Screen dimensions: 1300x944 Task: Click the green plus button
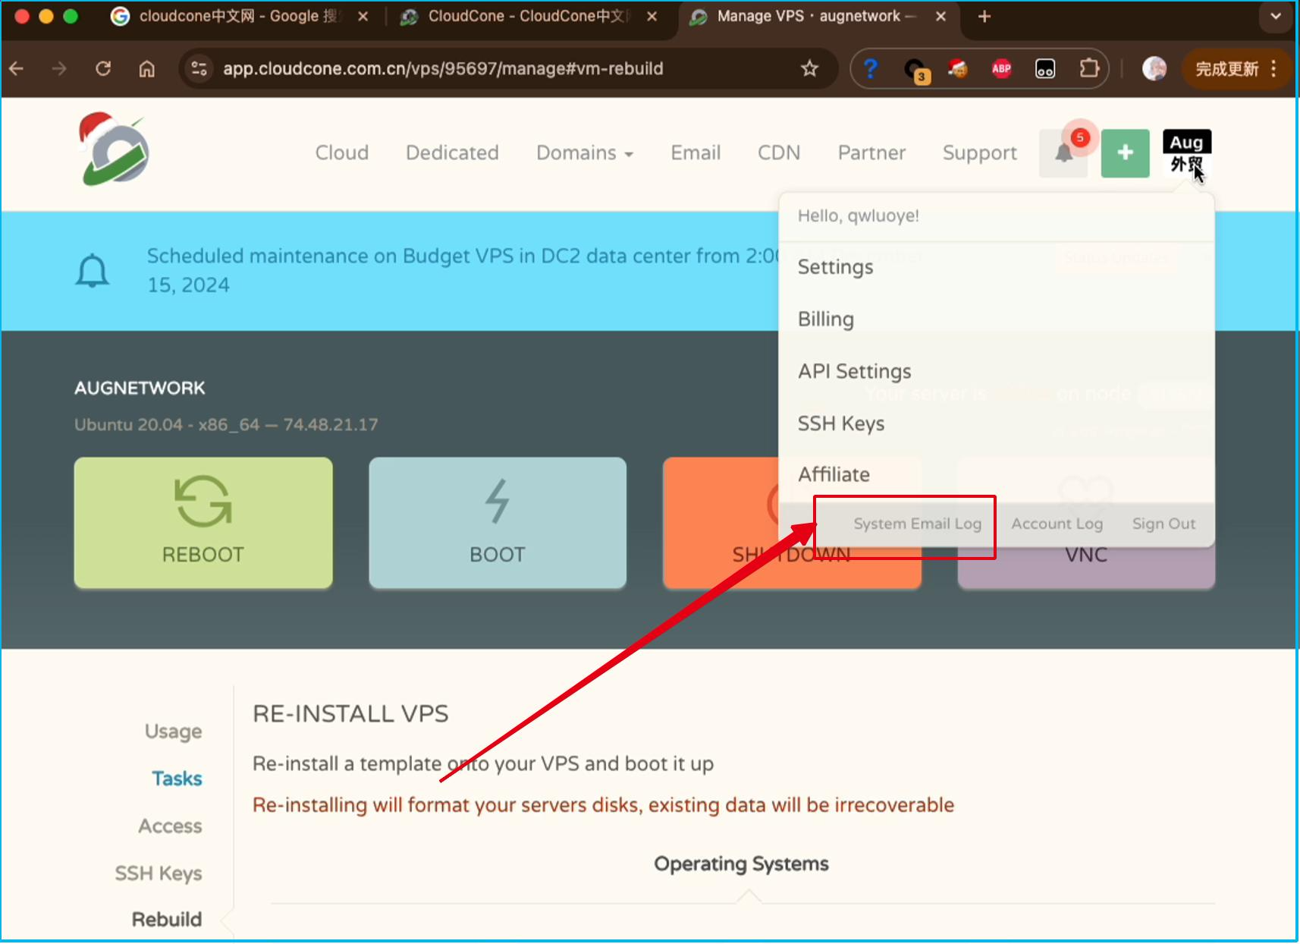coord(1125,153)
